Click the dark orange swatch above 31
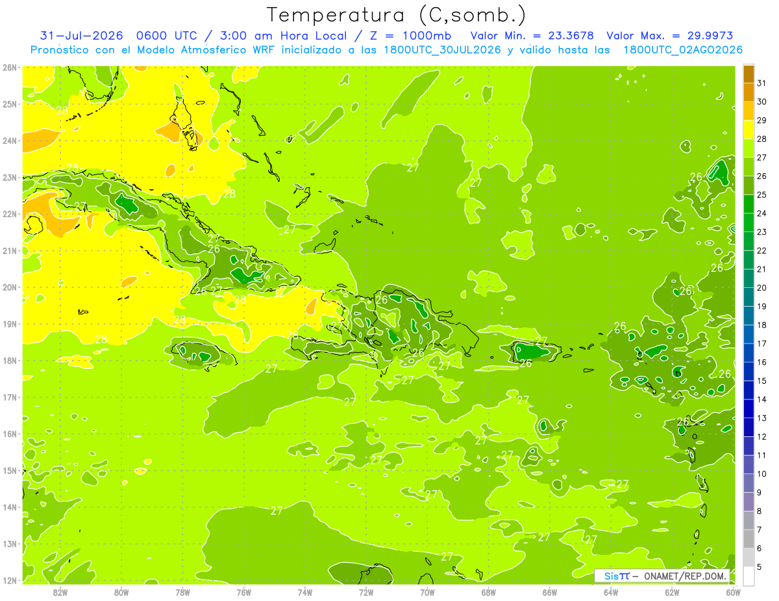Viewport: 779px width, 601px height. (x=748, y=75)
